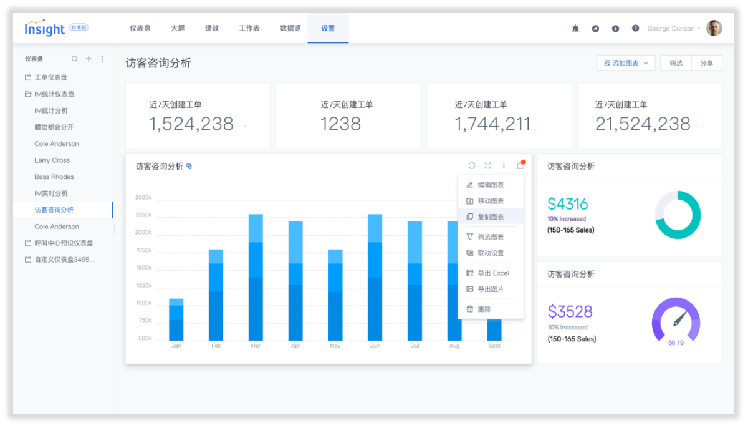Screen dimensions: 748x428
Task: Click the download icon in top bar
Action: [615, 29]
